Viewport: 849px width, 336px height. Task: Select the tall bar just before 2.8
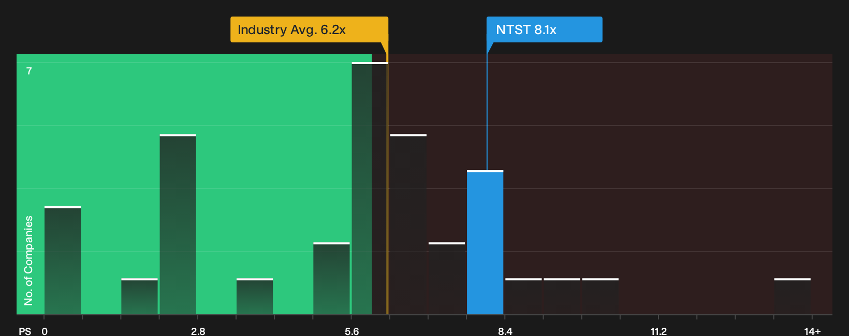click(178, 224)
